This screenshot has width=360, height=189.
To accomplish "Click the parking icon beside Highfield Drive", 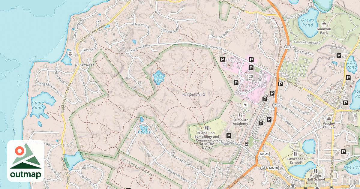I will coord(229,136).
